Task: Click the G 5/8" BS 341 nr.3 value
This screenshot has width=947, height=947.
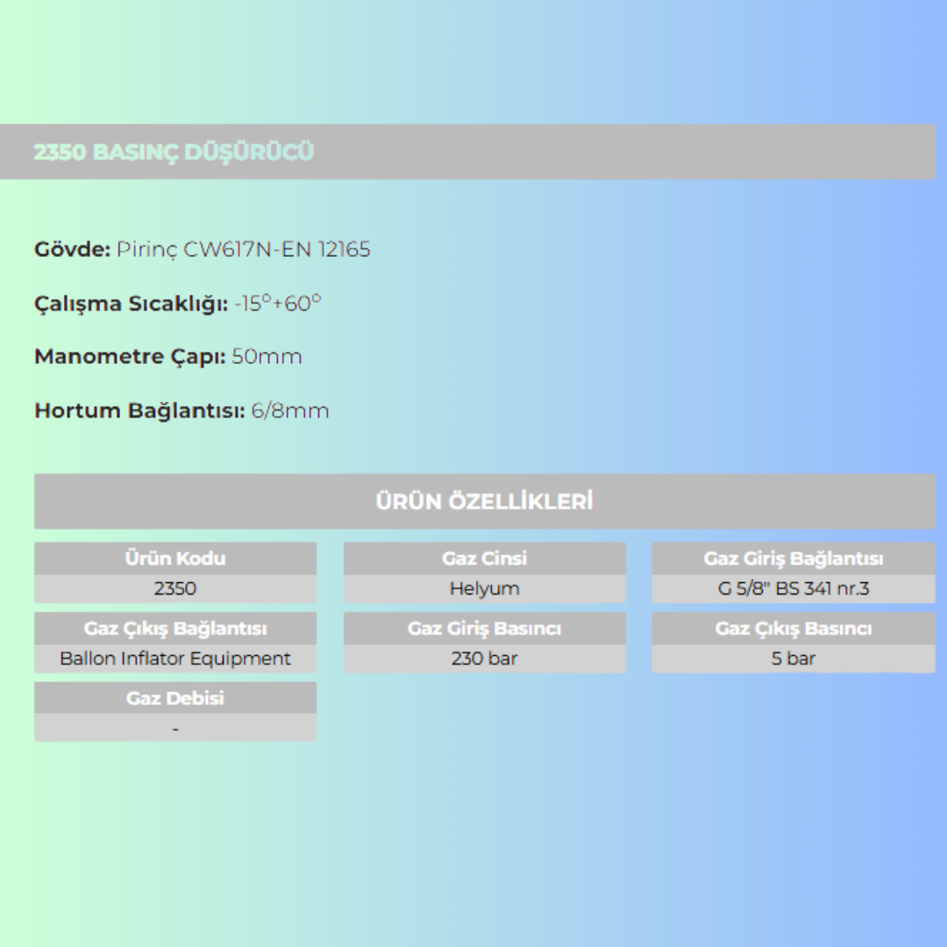Action: (793, 588)
